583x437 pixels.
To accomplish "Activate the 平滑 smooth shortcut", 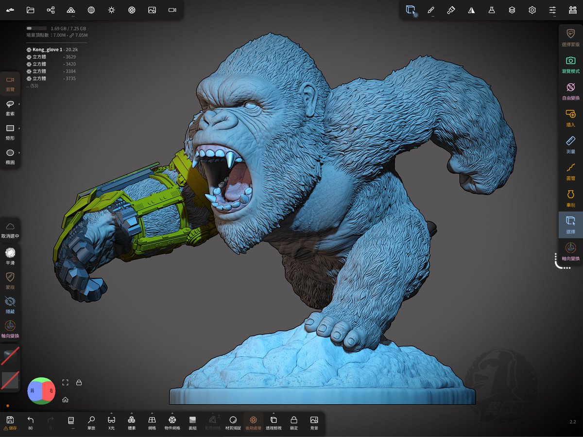I will pyautogui.click(x=10, y=255).
